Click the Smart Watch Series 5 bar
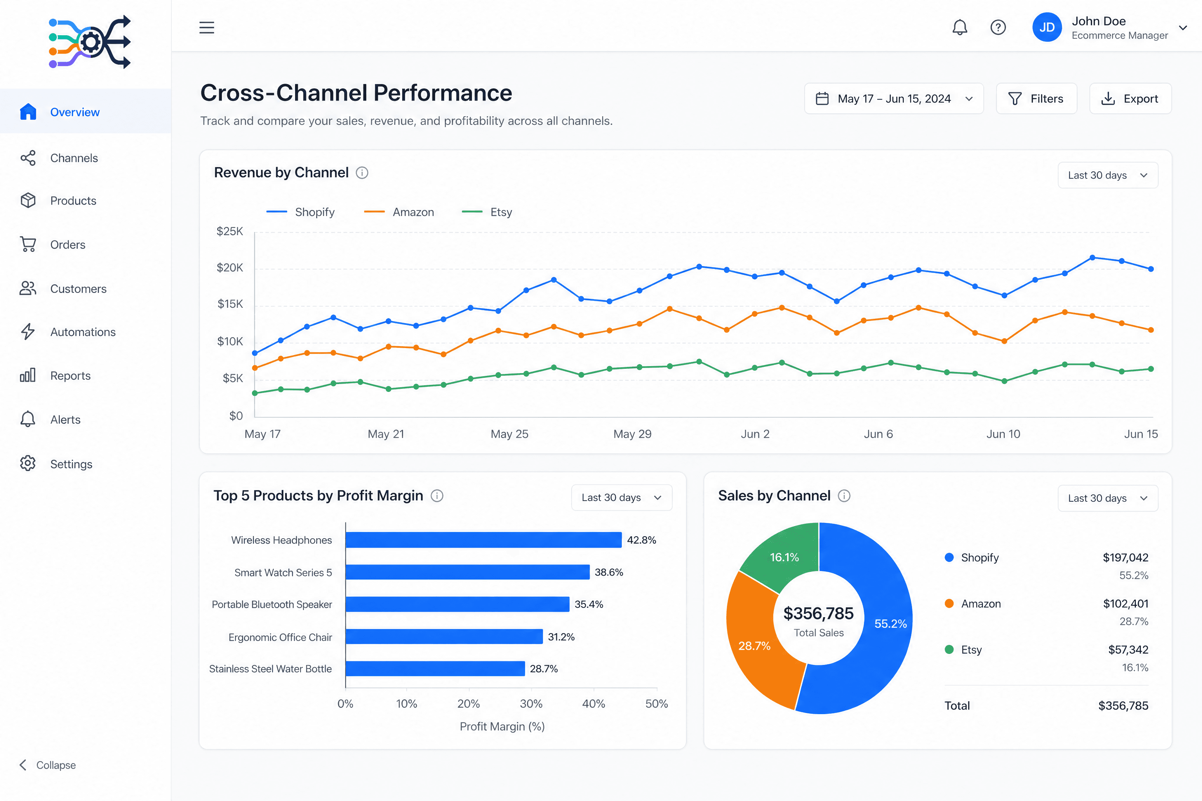The height and width of the screenshot is (801, 1202). click(468, 572)
